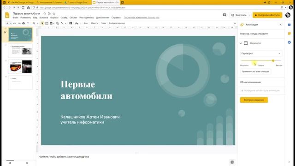Start slideshow with Смотреть button

[239, 15]
